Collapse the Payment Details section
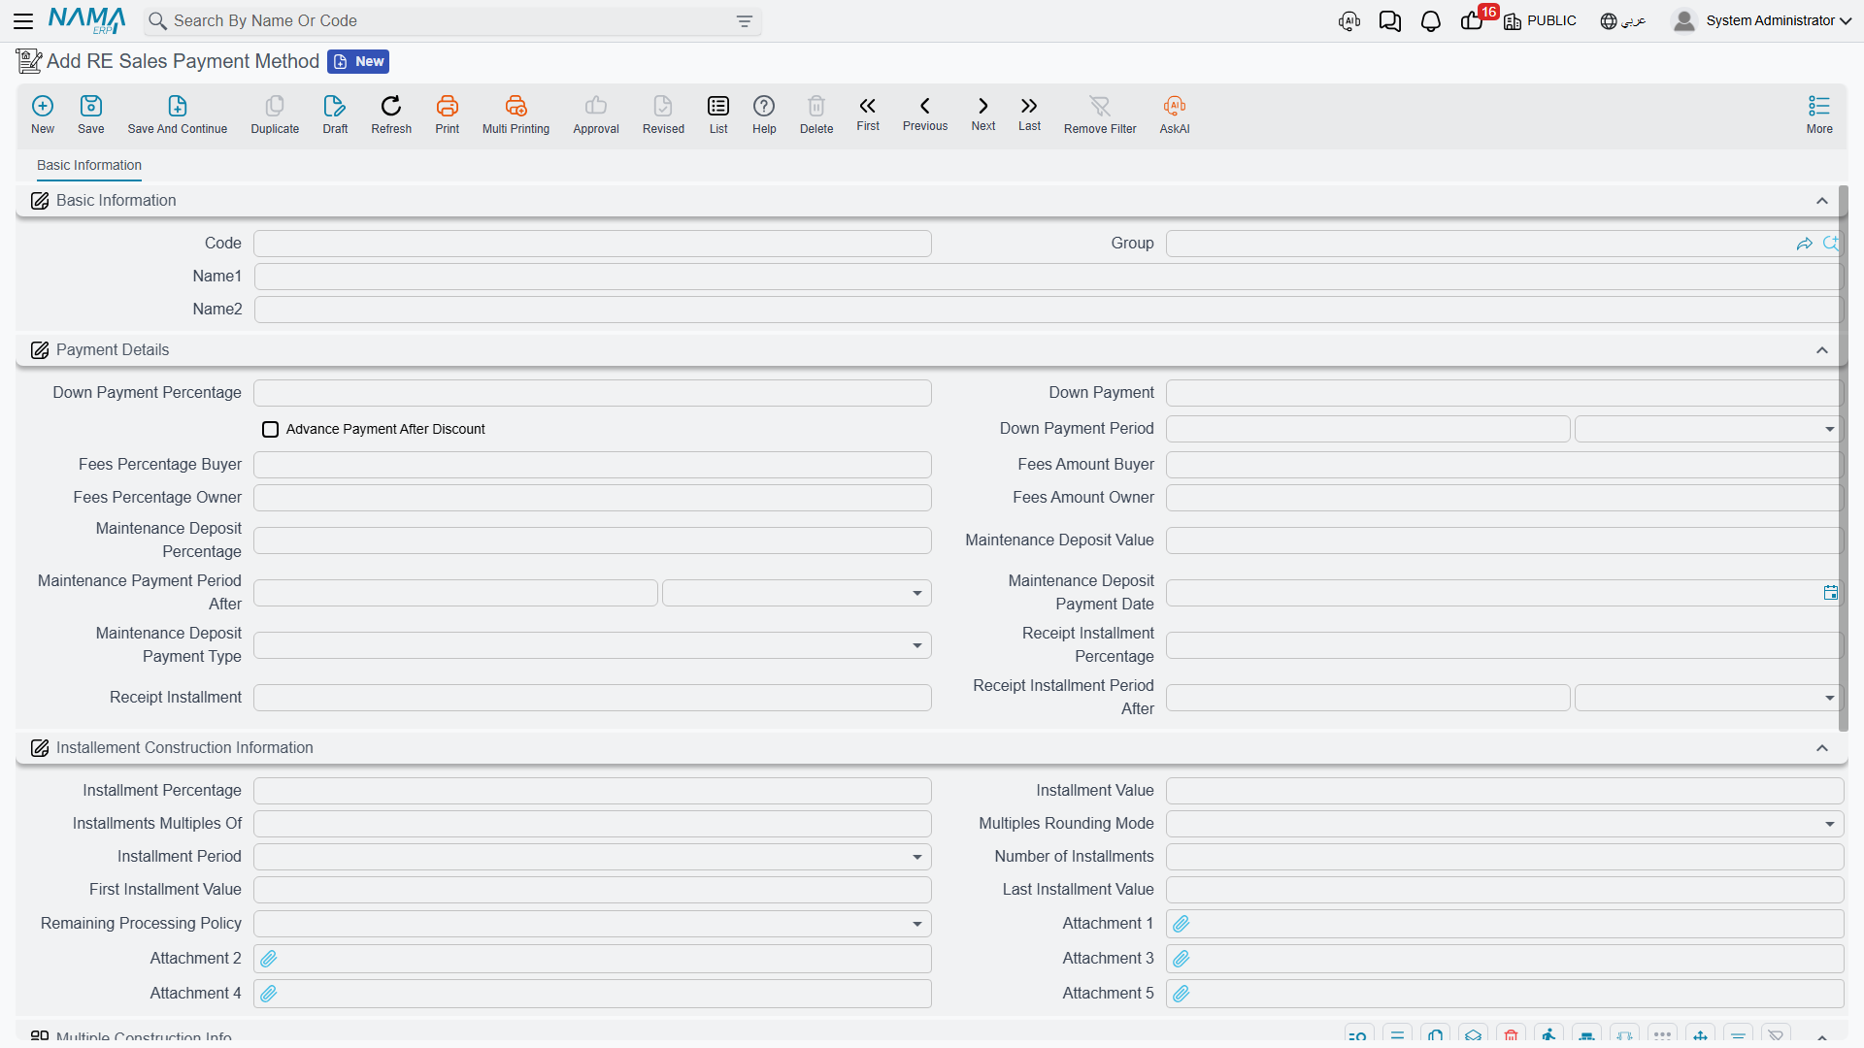This screenshot has height=1048, width=1864. point(1822,350)
